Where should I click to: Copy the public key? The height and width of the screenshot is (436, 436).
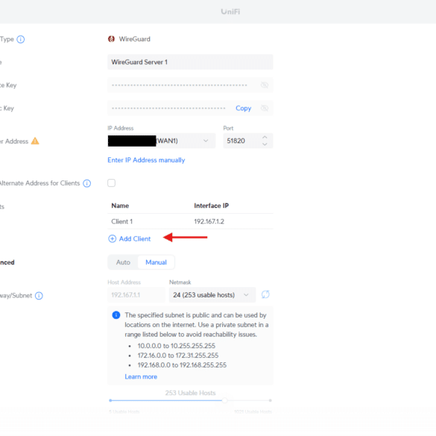243,108
